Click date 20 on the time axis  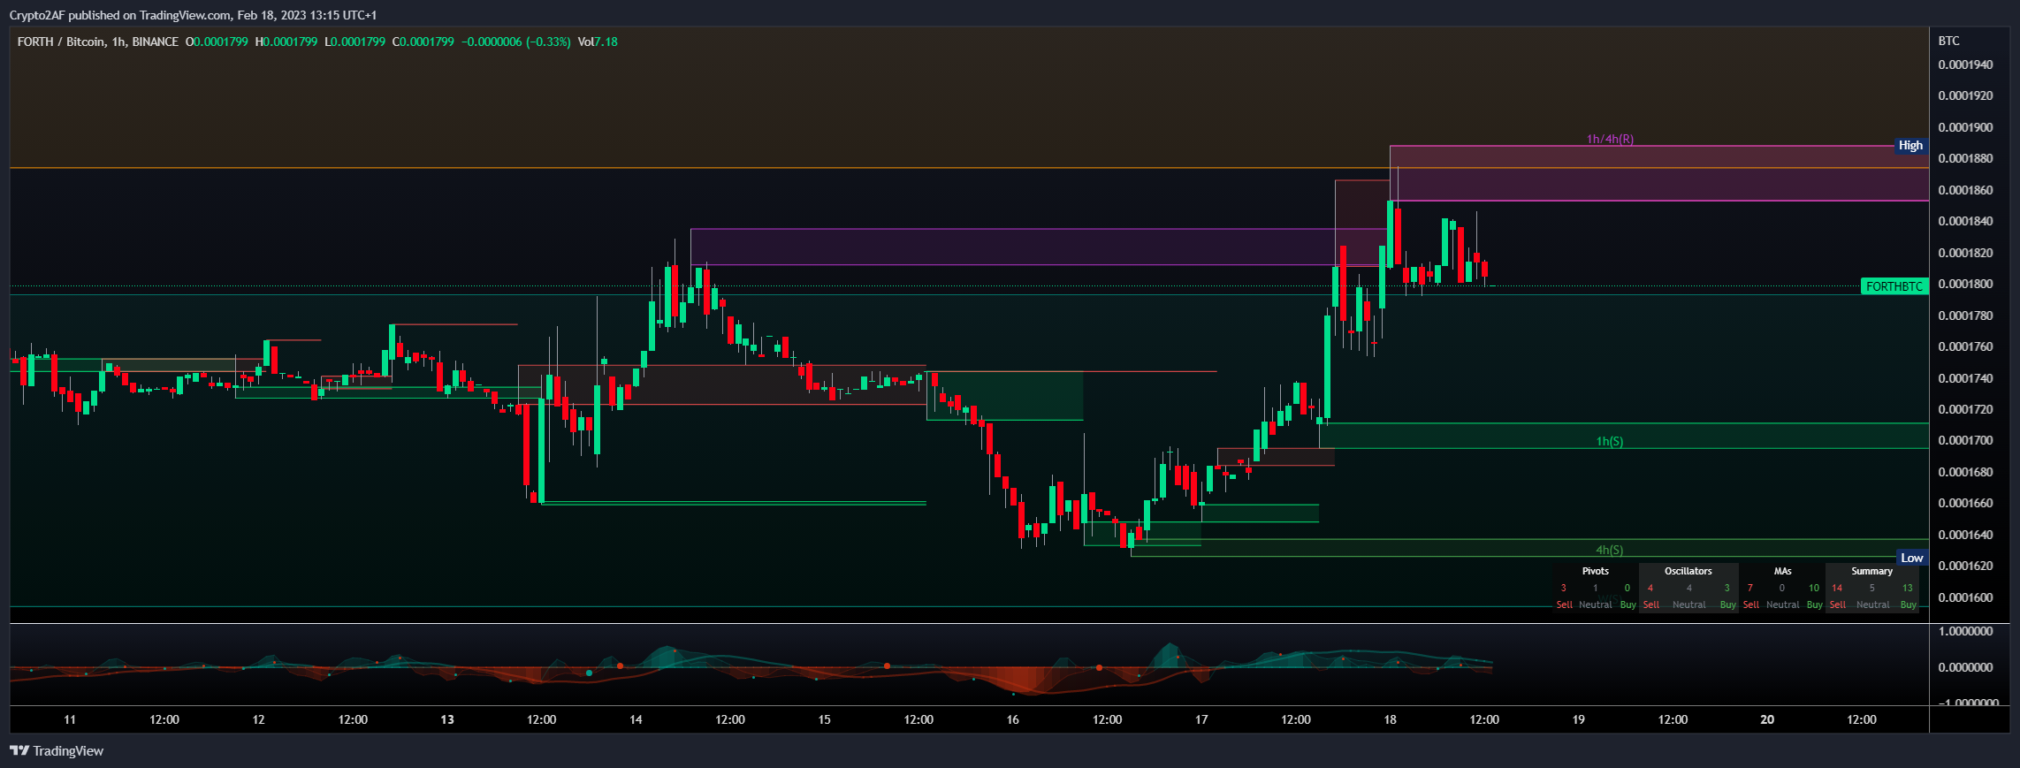coord(1767,719)
